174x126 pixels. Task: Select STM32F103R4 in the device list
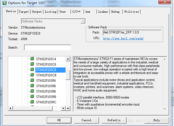46,81
